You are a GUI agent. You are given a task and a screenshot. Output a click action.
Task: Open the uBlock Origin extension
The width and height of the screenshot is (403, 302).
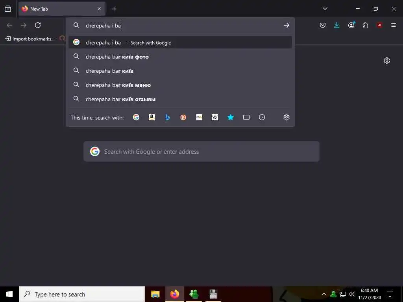379,25
